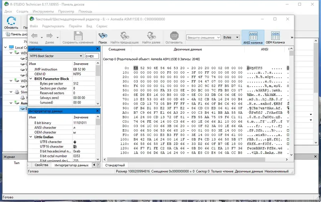321x202 pixels.
Task: Click the Введите смещение offset field
Action: 203,37
